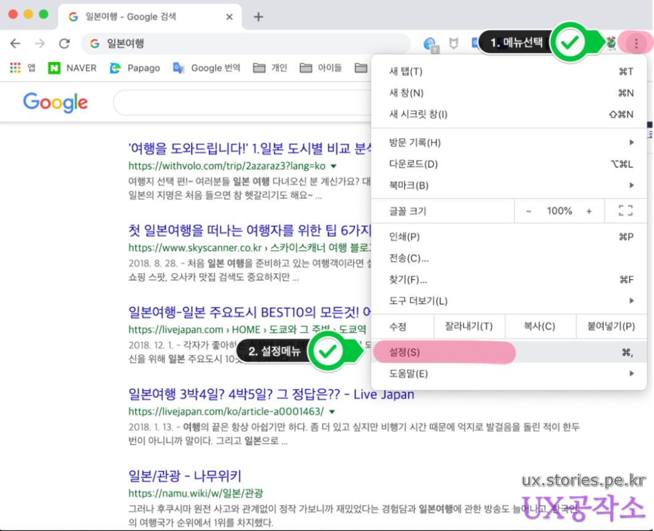Expand the 북마크(B) submenu
Viewport: 654px width, 531px height.
[508, 185]
